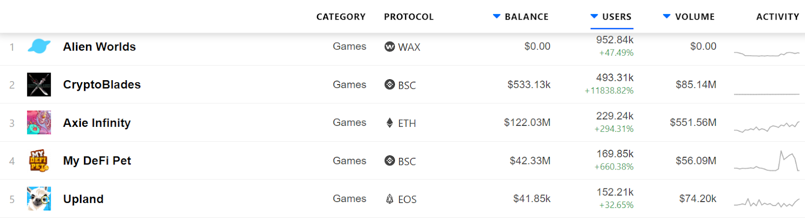Click the Activity column header

[777, 17]
